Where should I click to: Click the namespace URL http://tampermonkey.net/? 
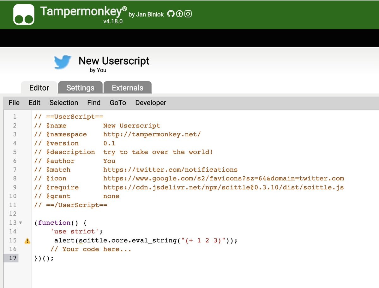(x=152, y=134)
